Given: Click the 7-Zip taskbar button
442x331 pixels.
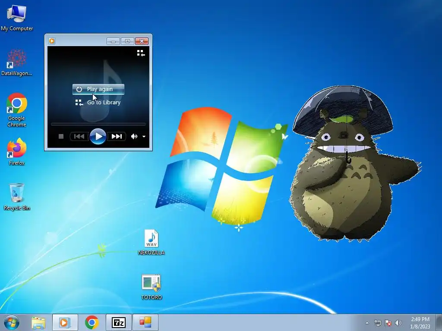Looking at the screenshot, I should pyautogui.click(x=118, y=322).
